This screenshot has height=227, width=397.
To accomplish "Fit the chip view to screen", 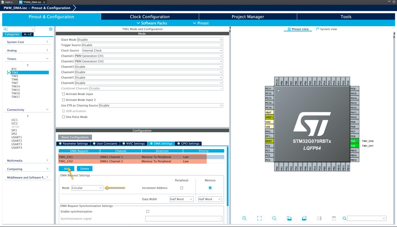I will click(x=259, y=218).
